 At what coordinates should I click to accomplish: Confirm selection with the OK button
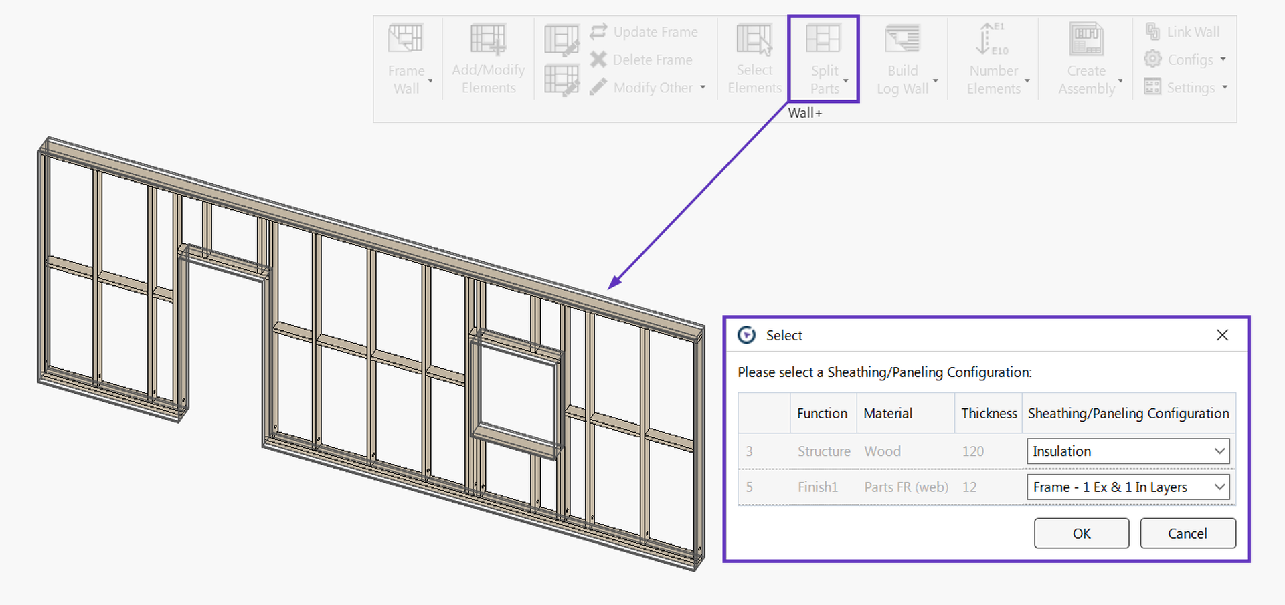[x=1081, y=533]
